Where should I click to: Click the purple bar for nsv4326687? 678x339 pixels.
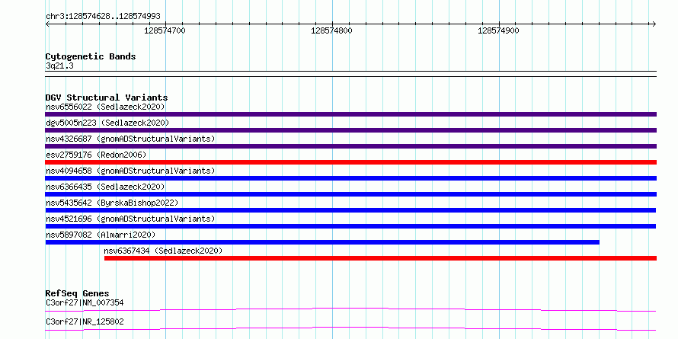click(350, 146)
